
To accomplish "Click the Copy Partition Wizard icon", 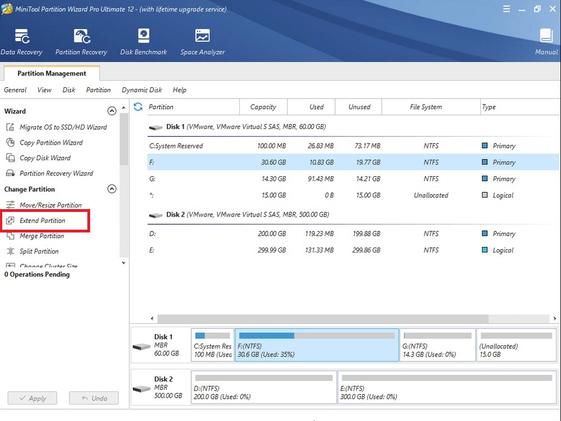I will [11, 142].
